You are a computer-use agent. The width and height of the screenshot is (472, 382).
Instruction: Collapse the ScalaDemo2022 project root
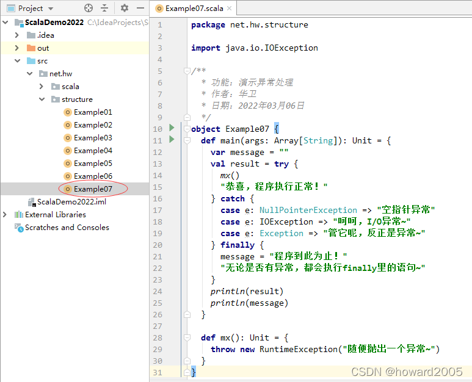5,22
